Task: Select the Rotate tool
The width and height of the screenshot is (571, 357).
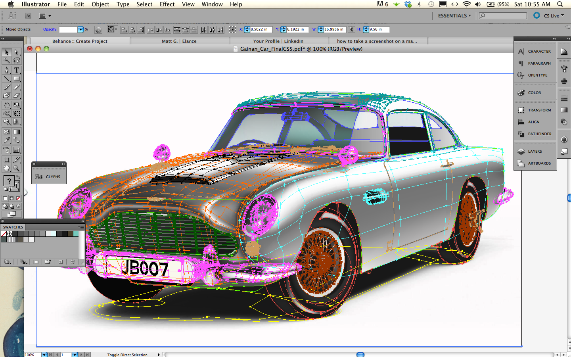Action: (x=7, y=105)
